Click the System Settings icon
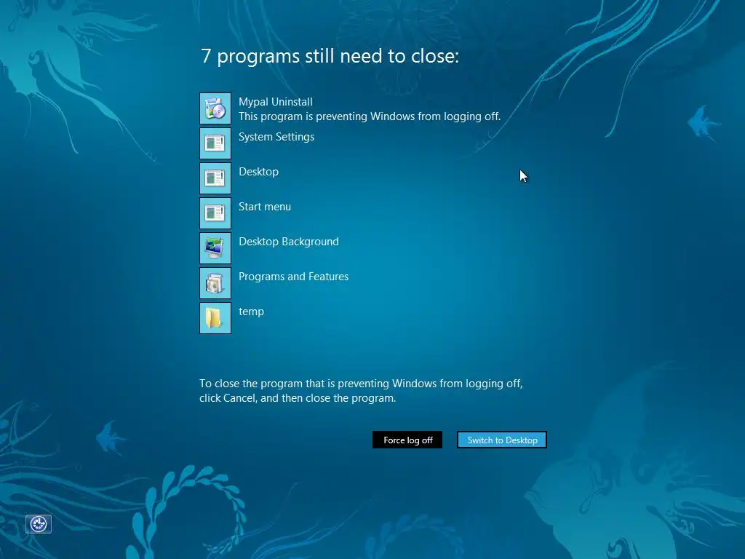 point(215,143)
